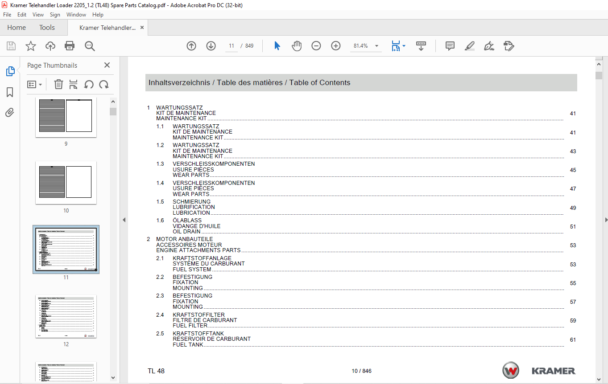Rotate thumbnails clockwise icon
Screen dimensions: 608x384
(x=104, y=84)
